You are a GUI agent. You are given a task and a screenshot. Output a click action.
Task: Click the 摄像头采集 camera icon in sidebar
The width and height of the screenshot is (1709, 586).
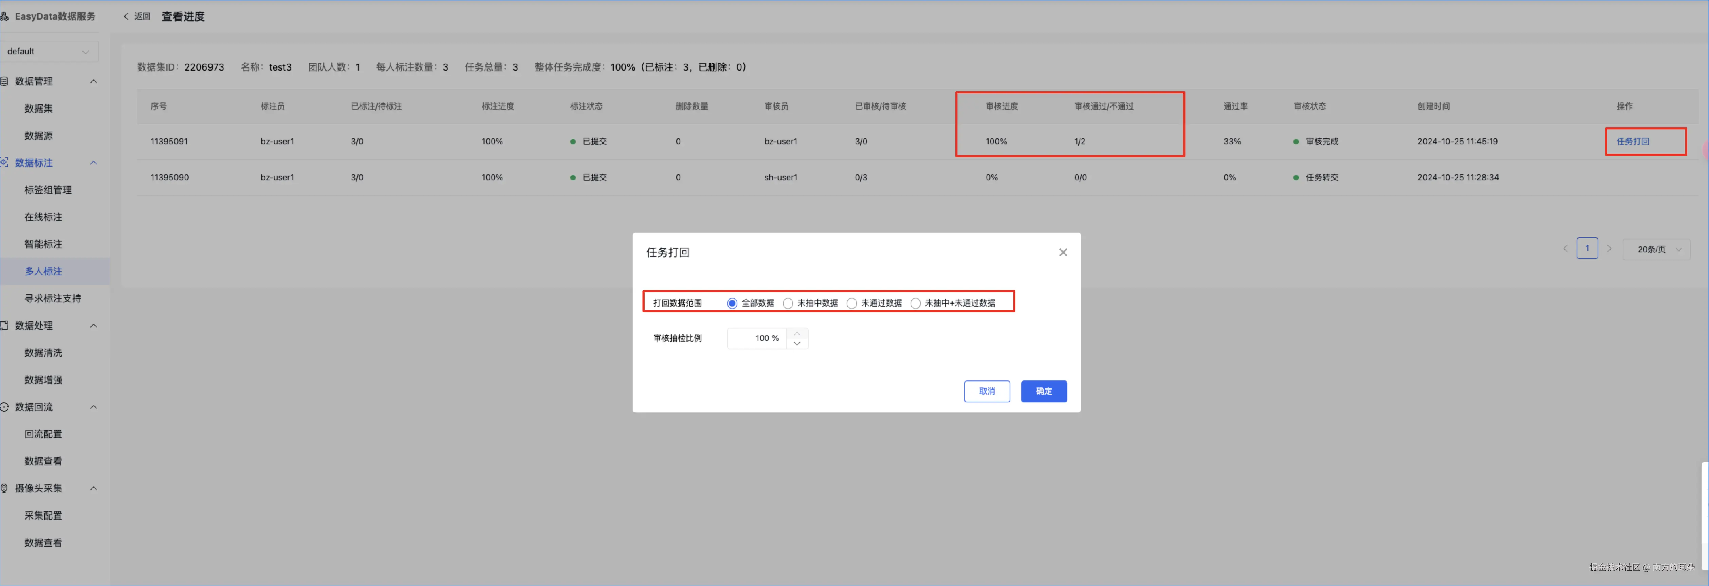tap(5, 489)
